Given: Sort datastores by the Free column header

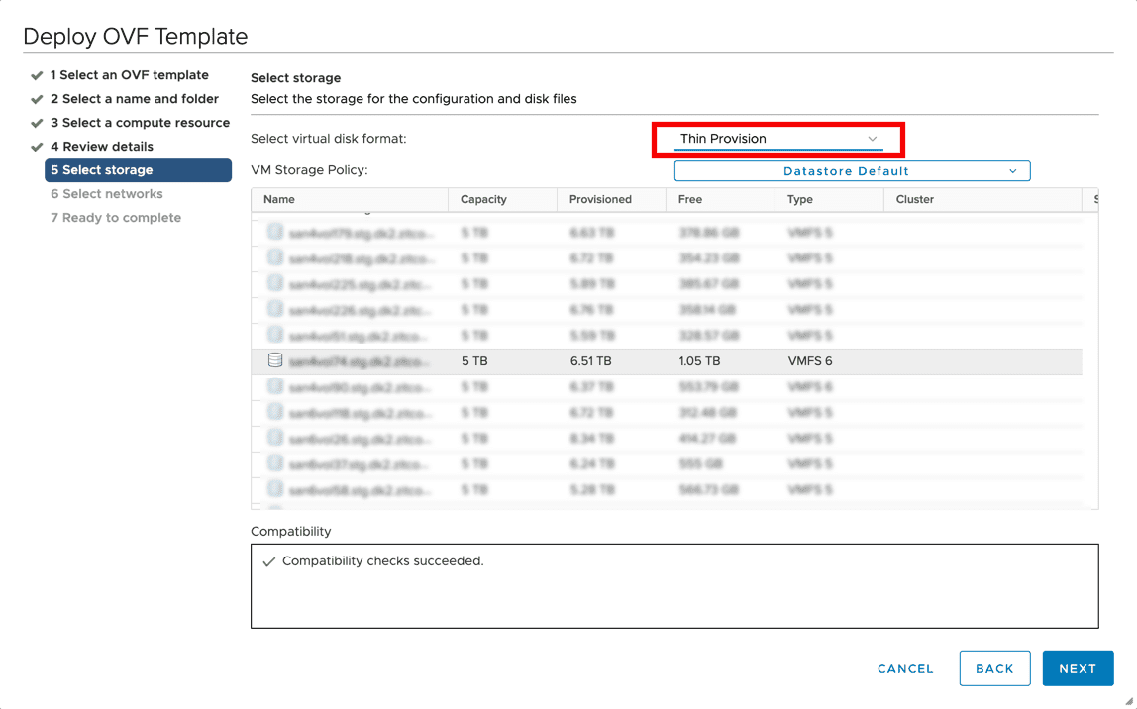Looking at the screenshot, I should coord(691,199).
